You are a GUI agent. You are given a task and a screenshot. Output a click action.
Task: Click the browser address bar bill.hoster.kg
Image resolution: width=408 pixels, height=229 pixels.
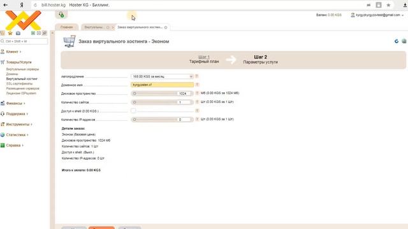pos(54,5)
